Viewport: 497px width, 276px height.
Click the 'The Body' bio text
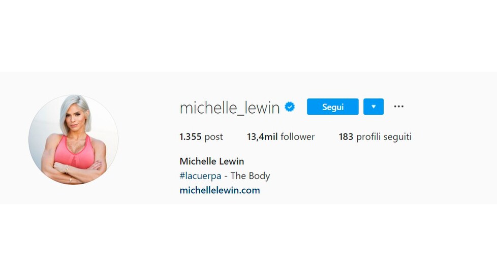coord(250,176)
